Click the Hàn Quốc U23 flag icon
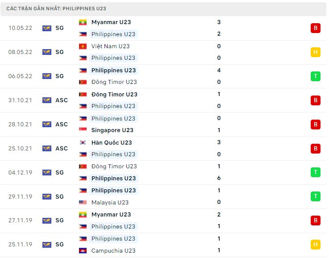The width and height of the screenshot is (329, 258). pos(83,143)
